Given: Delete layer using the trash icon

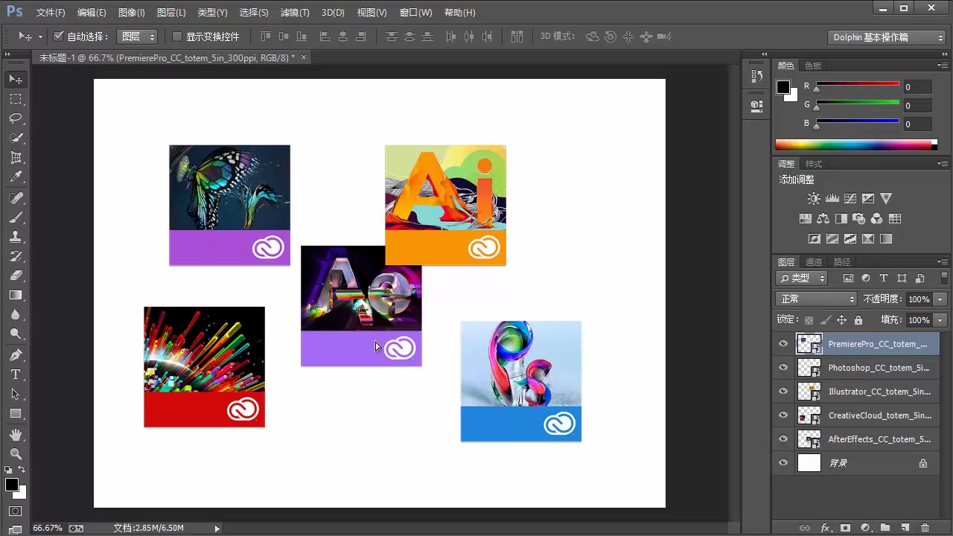Looking at the screenshot, I should pyautogui.click(x=925, y=528).
